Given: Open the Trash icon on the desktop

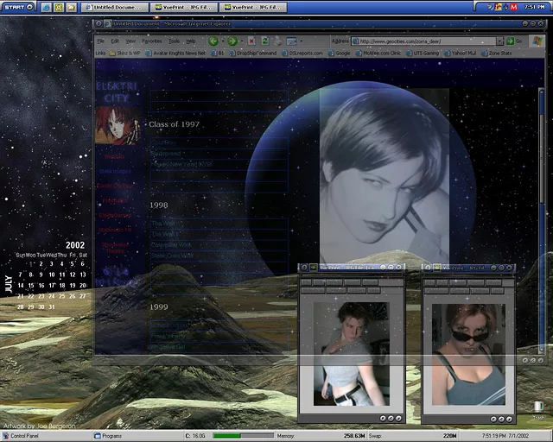Looking at the screenshot, I should coord(538,408).
